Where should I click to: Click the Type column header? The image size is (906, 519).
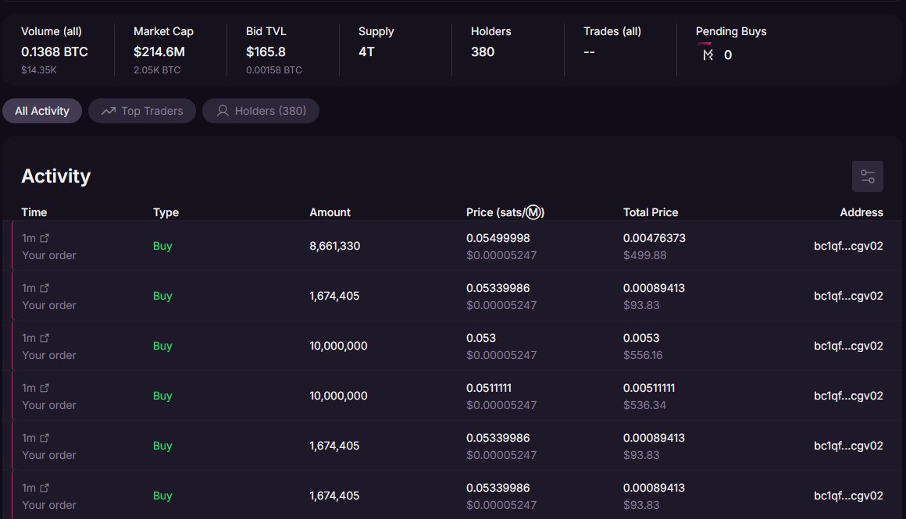click(166, 212)
